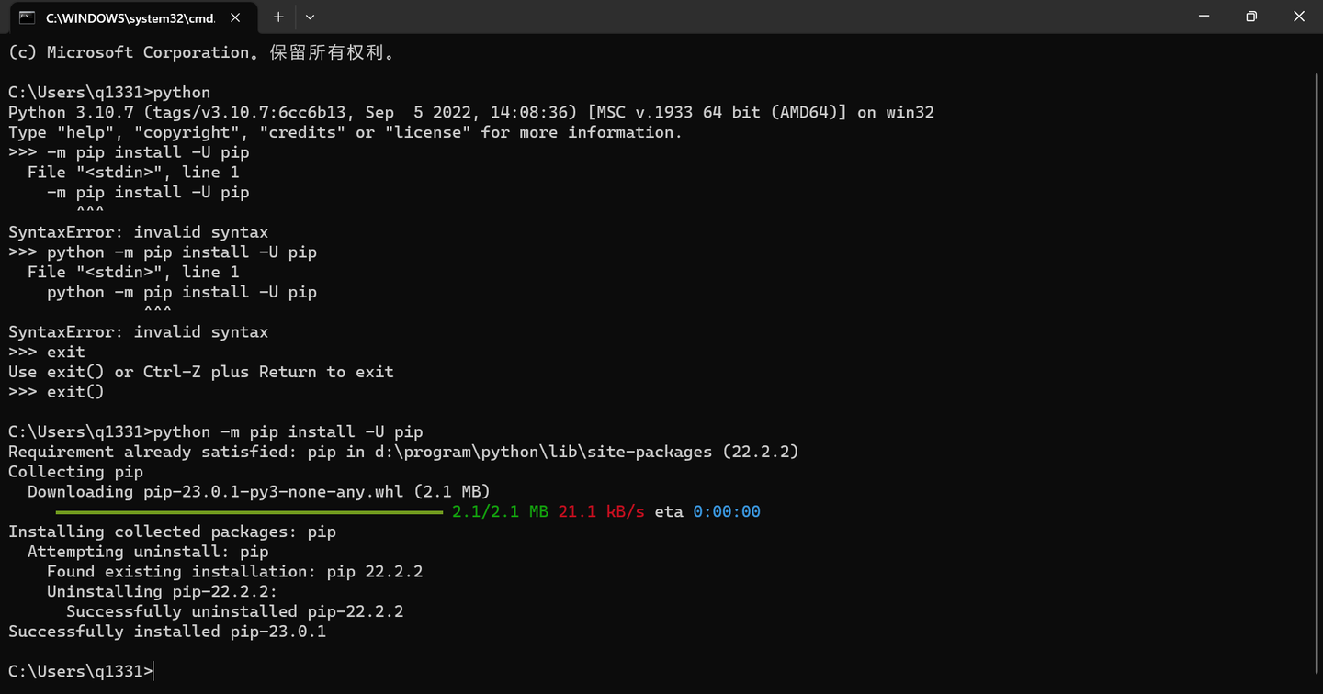Open a new tab with the plus icon
Screen dimensions: 1323x694
[278, 17]
